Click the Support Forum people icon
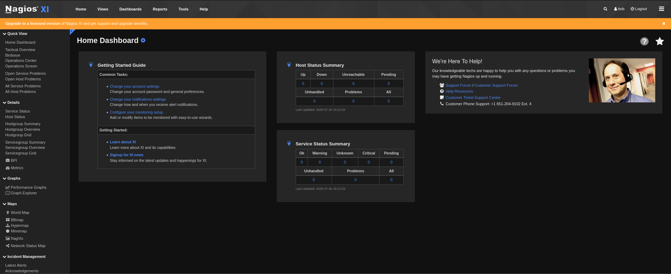Image resolution: width=671 pixels, height=274 pixels. pyautogui.click(x=442, y=85)
